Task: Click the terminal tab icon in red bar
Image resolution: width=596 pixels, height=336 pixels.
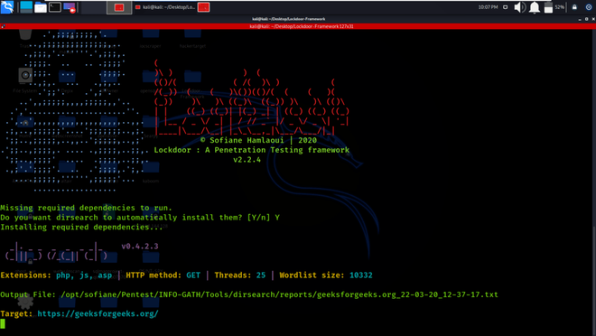Action: click(x=3, y=26)
